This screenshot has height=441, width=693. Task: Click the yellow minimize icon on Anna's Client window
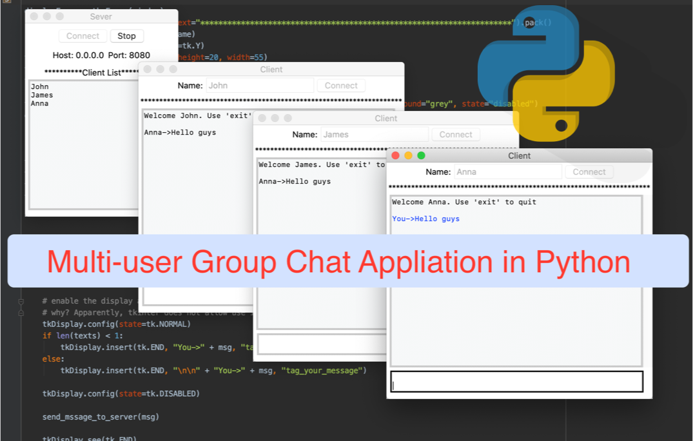(x=409, y=155)
